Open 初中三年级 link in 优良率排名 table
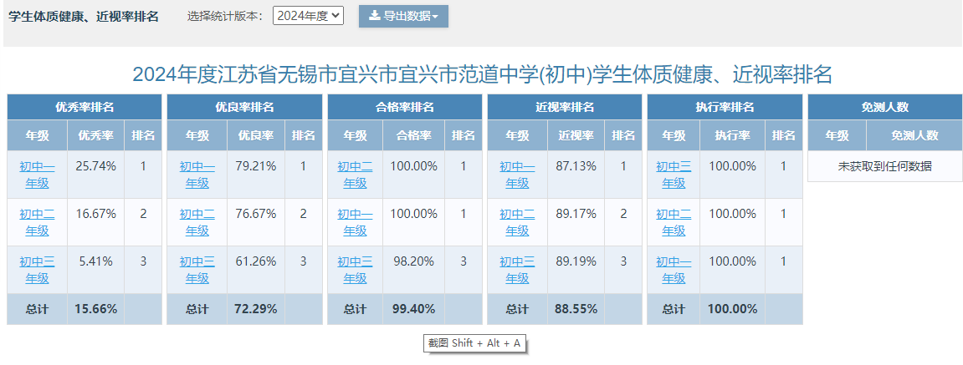This screenshot has height=365, width=963. [x=197, y=269]
